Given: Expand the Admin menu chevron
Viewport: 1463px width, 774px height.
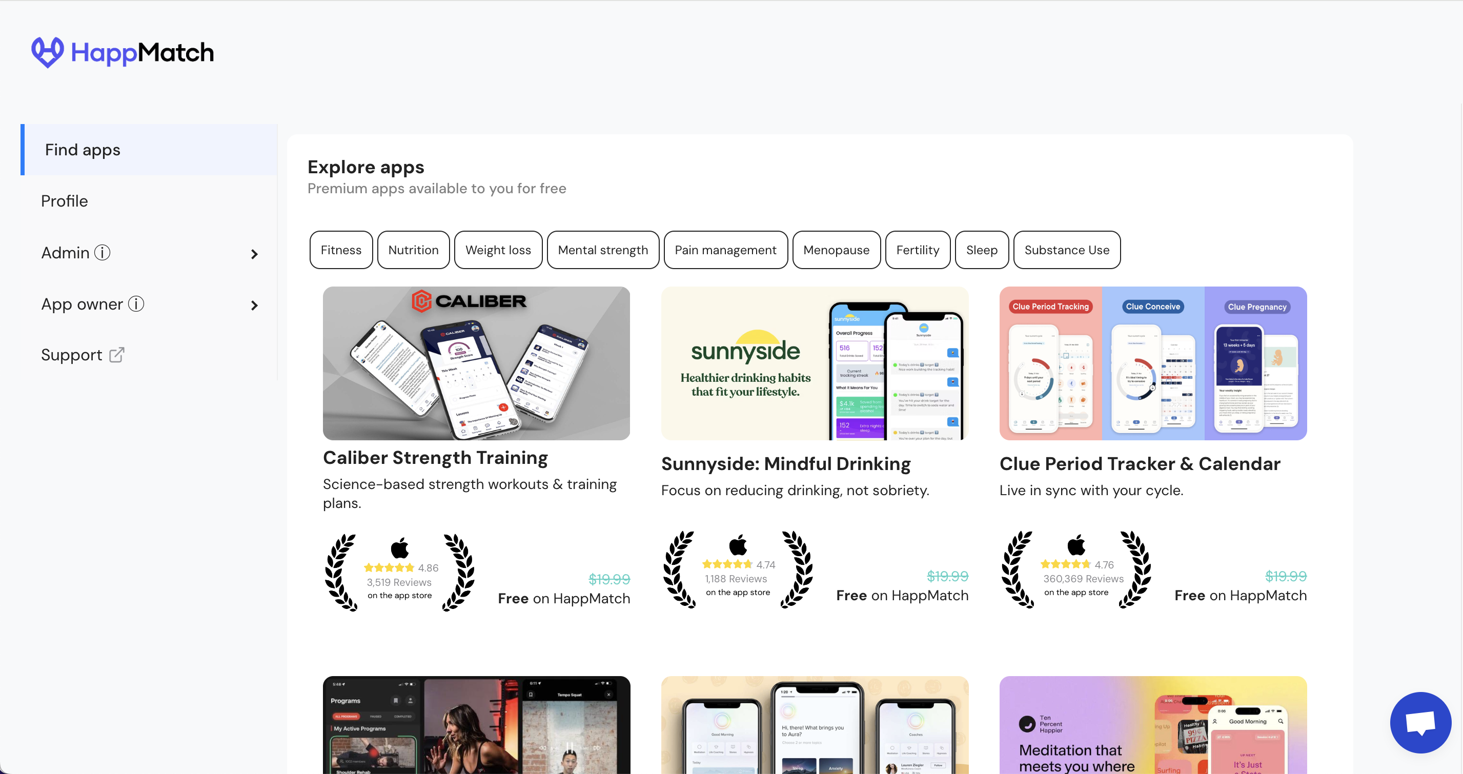Looking at the screenshot, I should point(254,254).
